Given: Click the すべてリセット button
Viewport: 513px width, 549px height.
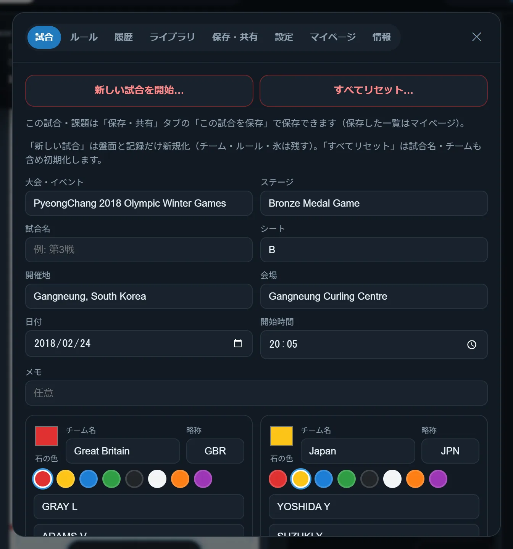Looking at the screenshot, I should (374, 90).
